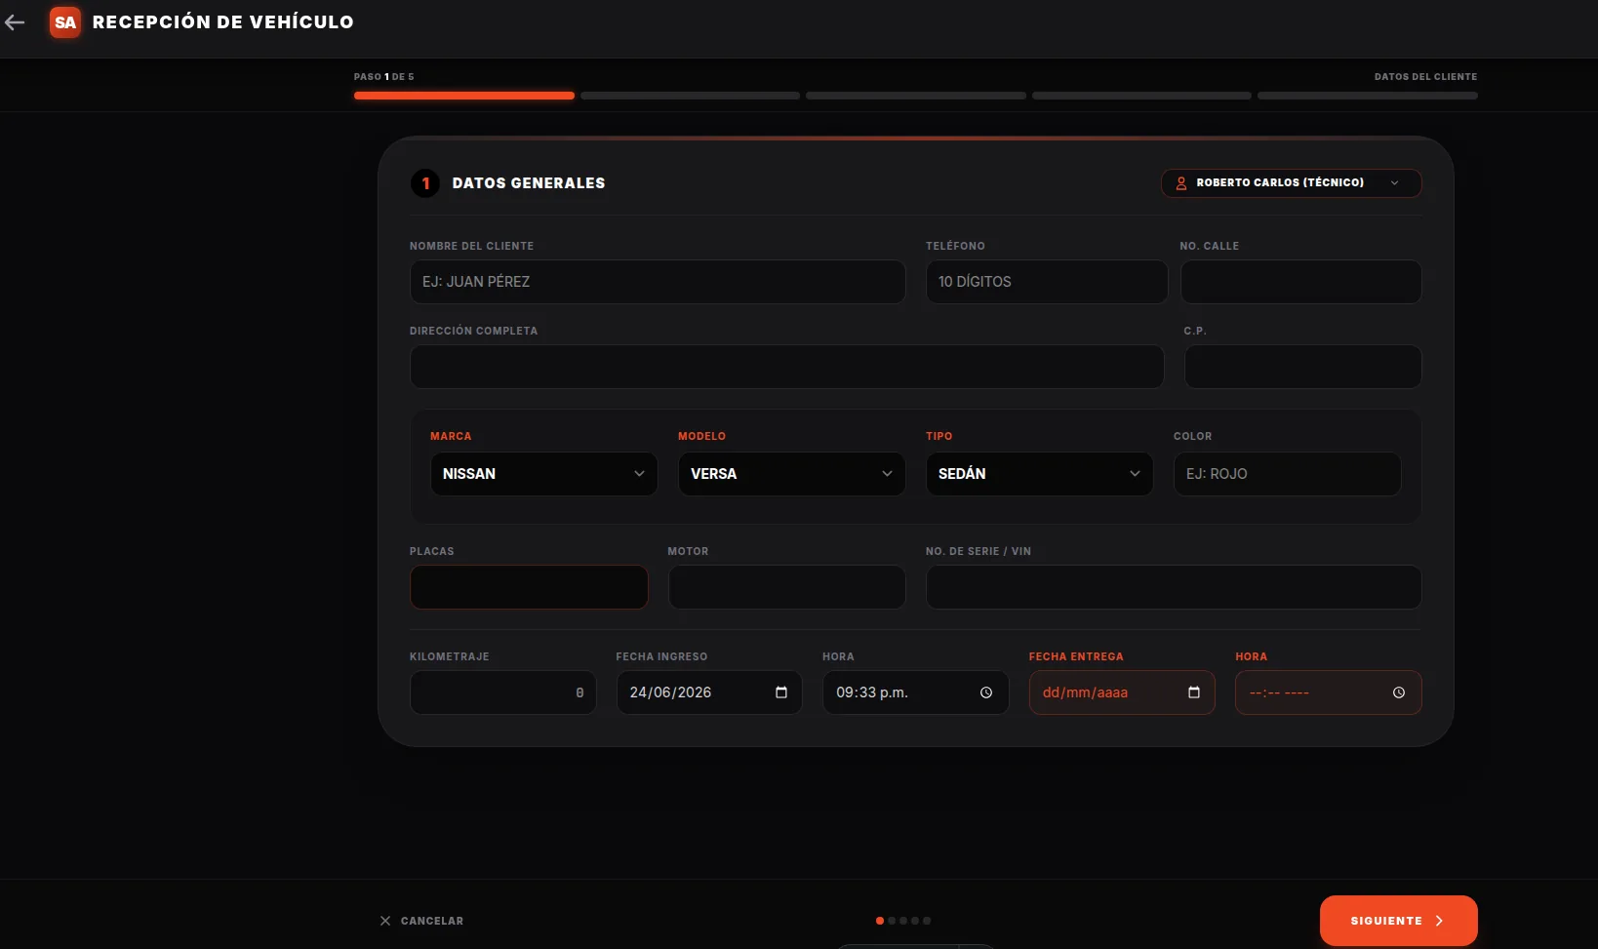This screenshot has height=949, width=1598.
Task: Click the X icon beside Cancelar
Action: (x=385, y=921)
